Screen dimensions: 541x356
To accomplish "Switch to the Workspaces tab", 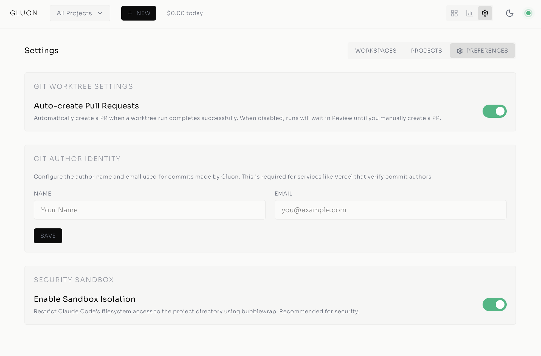I will [x=376, y=51].
